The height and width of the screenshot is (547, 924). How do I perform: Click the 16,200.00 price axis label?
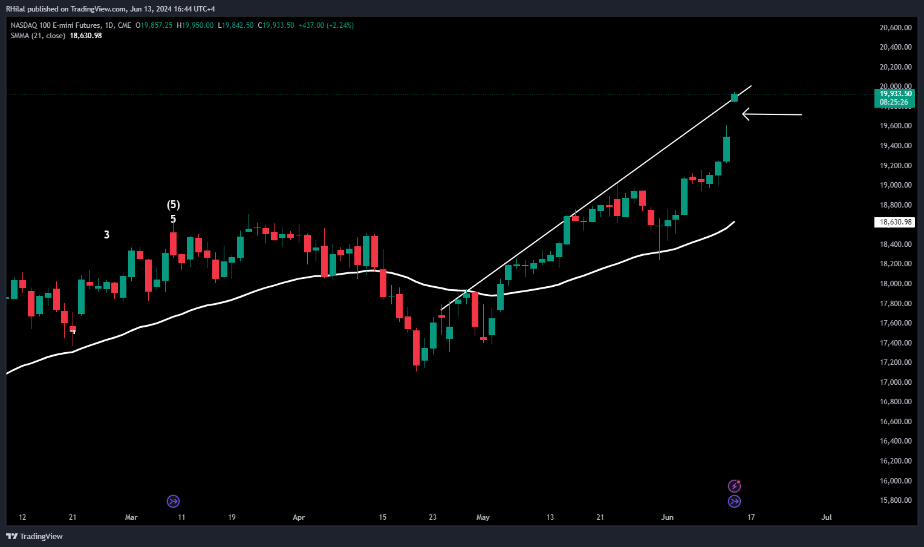click(x=896, y=461)
